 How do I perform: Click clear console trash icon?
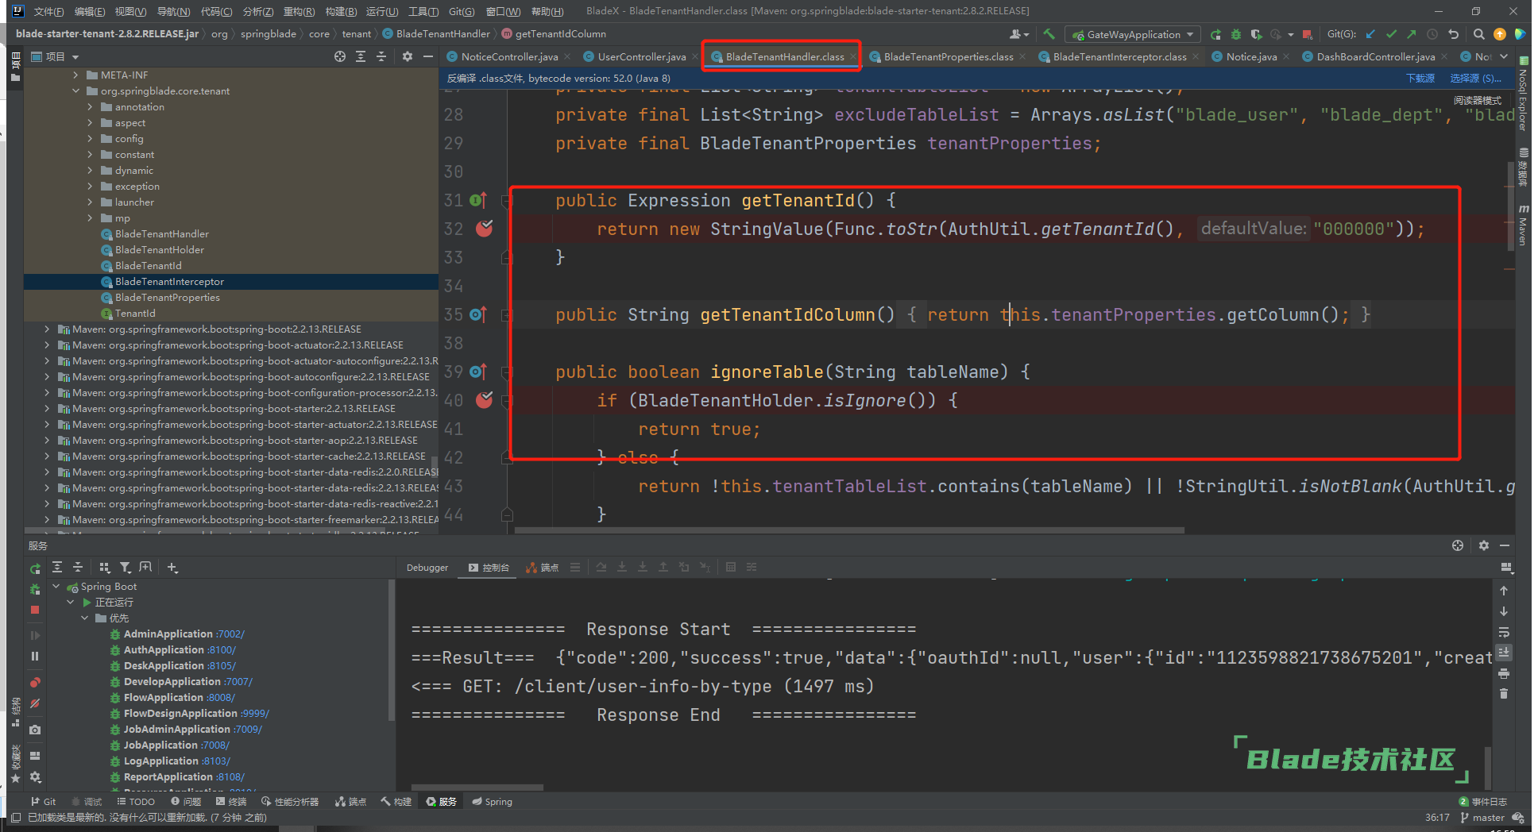pyautogui.click(x=1503, y=694)
